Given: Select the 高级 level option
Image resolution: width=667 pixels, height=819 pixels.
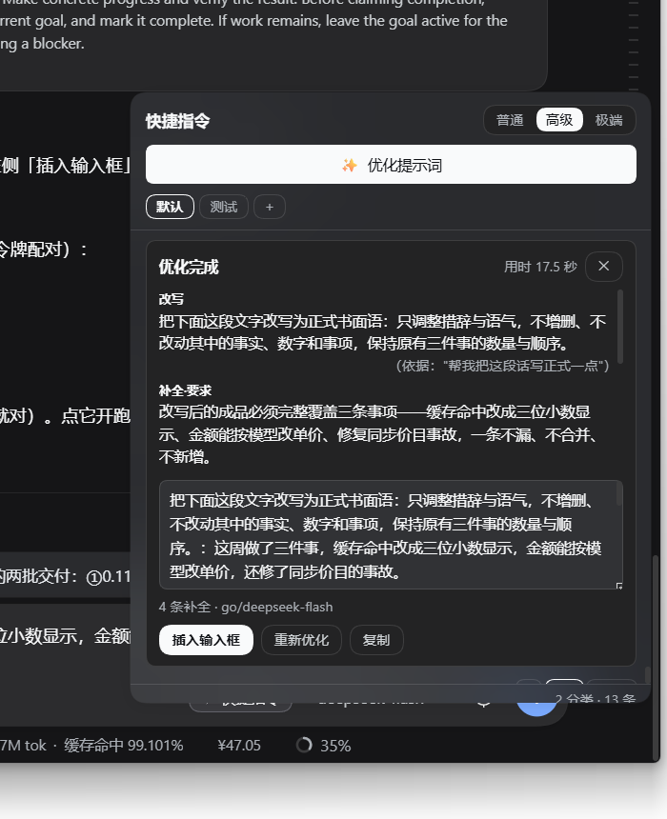Looking at the screenshot, I should [559, 120].
